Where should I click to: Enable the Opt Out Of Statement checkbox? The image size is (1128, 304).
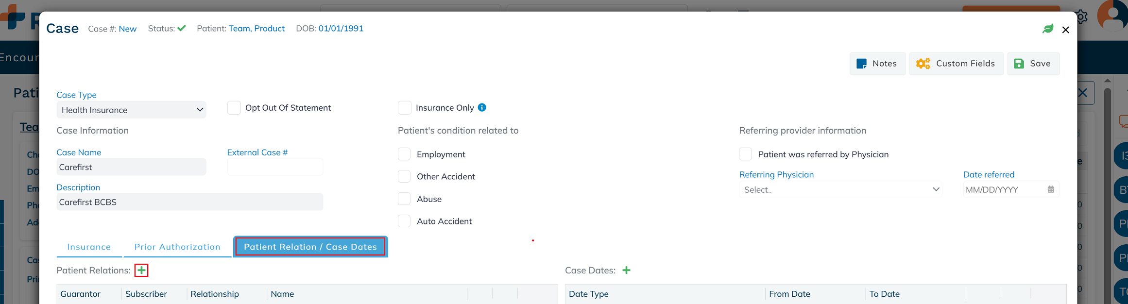pyautogui.click(x=234, y=108)
